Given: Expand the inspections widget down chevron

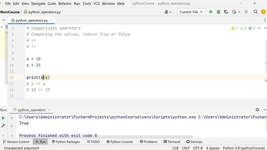Looking at the screenshot, I should point(265,28).
